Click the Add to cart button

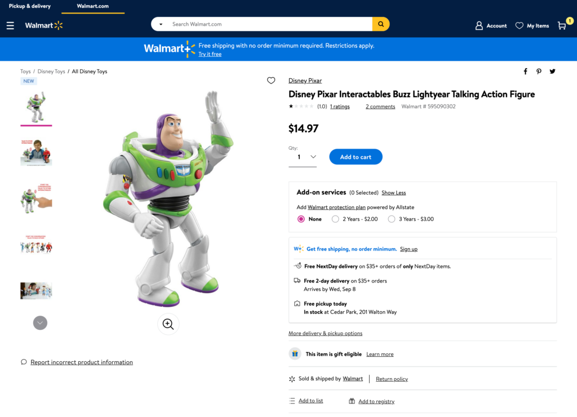[x=356, y=157]
